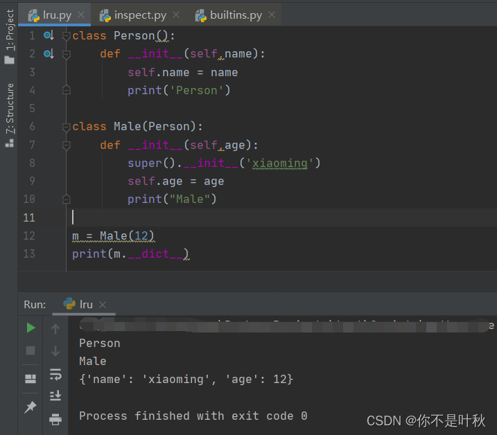Click the 'Male' output line in console
The width and height of the screenshot is (497, 435).
pos(93,361)
